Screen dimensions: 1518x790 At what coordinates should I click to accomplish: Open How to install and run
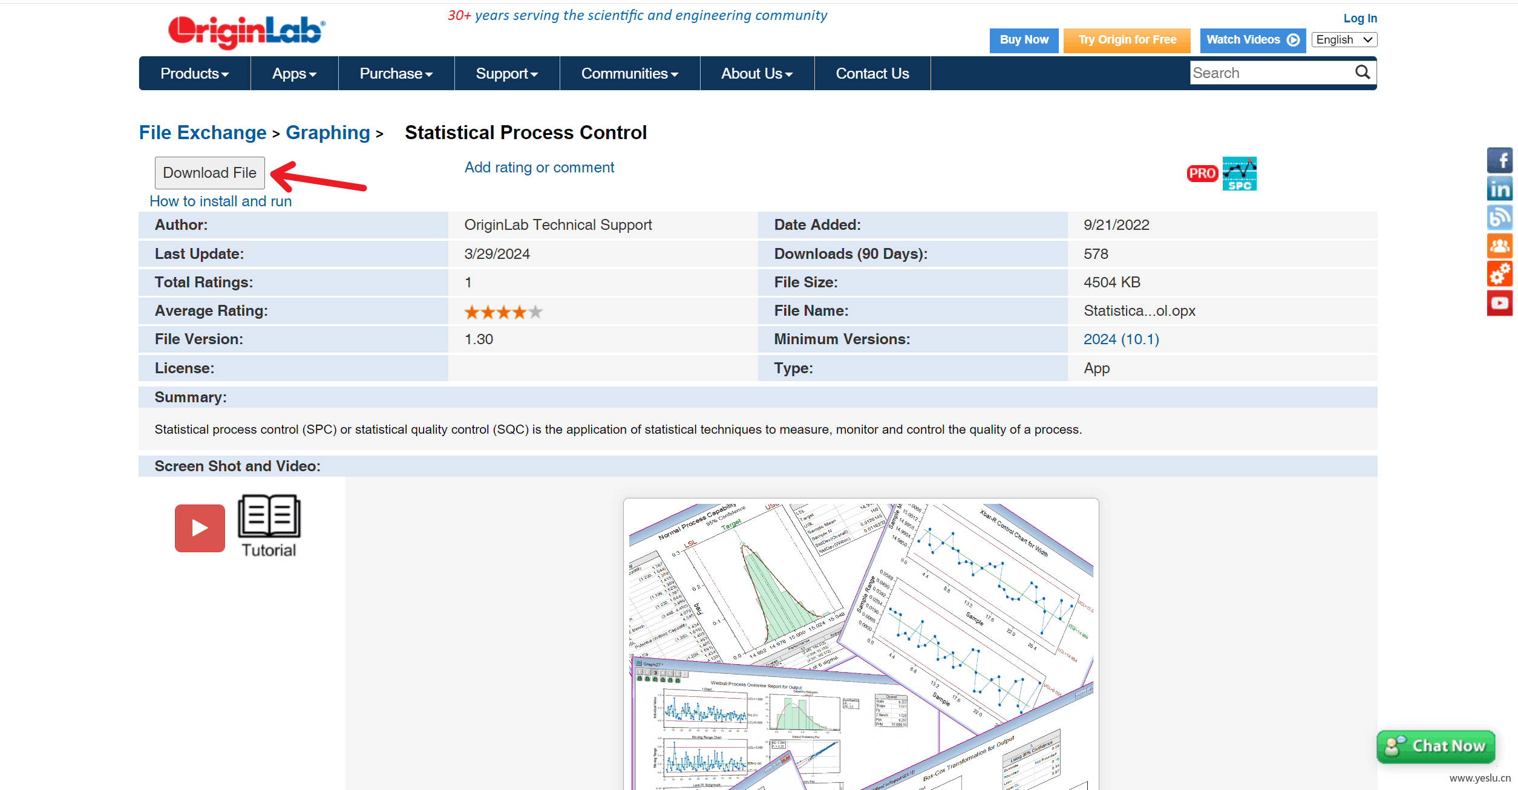tap(221, 201)
